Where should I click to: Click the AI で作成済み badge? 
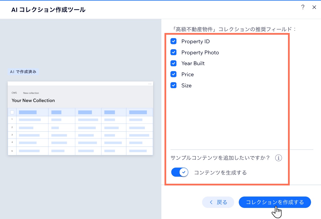(x=23, y=72)
